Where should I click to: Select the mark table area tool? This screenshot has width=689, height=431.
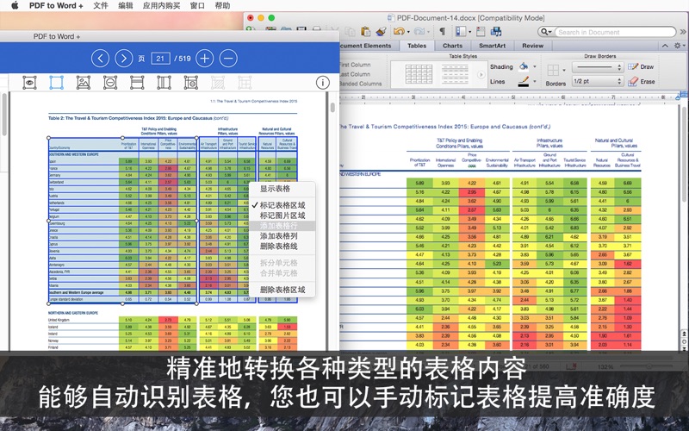pyautogui.click(x=56, y=82)
